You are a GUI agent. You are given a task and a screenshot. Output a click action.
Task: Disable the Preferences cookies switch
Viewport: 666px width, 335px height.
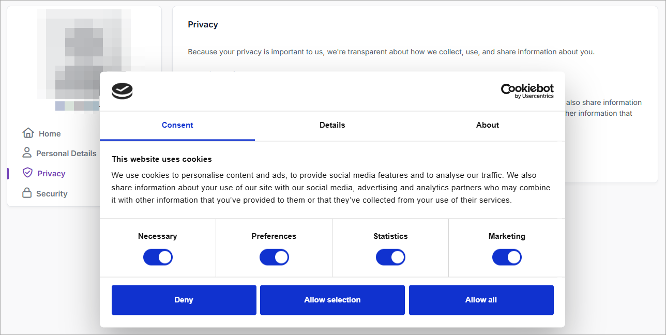[x=274, y=257]
